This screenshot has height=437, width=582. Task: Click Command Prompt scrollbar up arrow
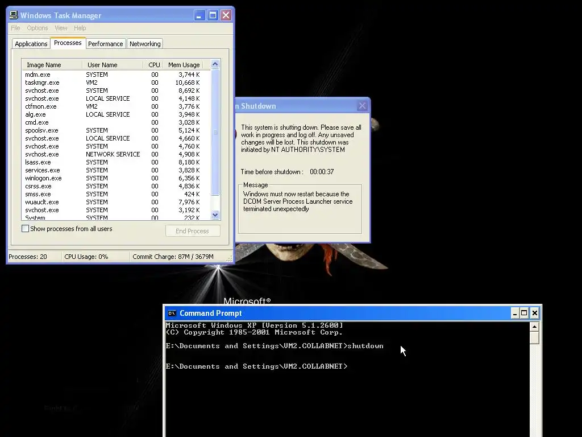(x=534, y=327)
